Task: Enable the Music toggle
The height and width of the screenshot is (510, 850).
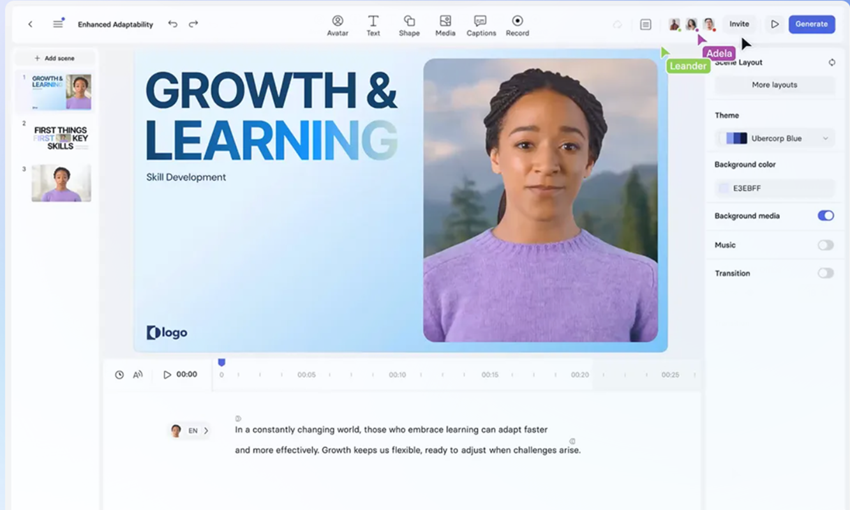Action: (826, 245)
